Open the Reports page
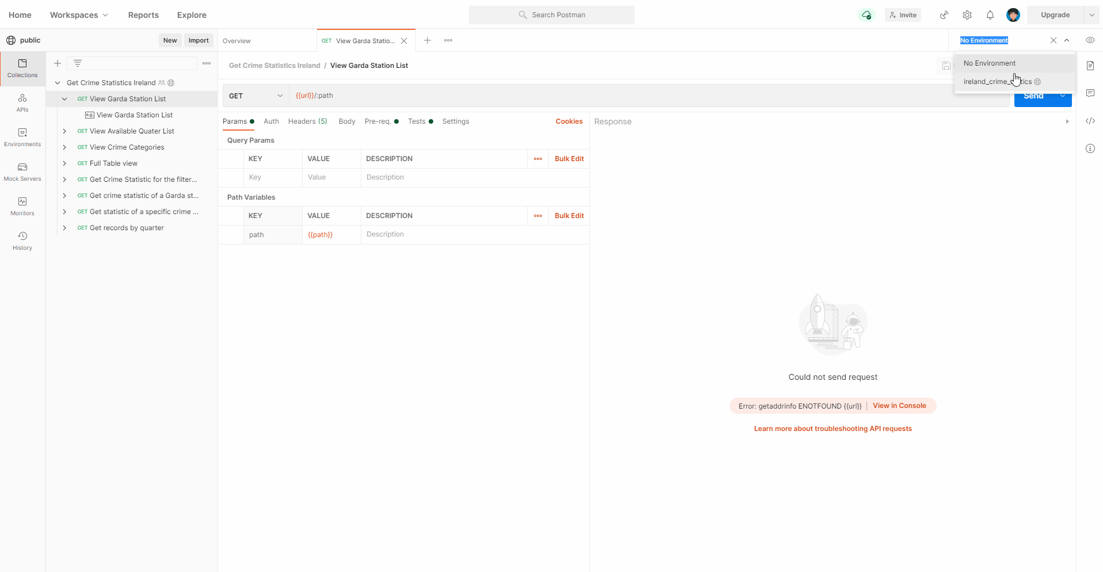Screen dimensions: 1103x572 coord(143,15)
